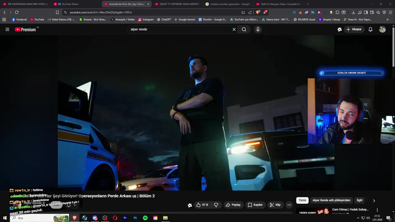Select the Tümü filter chip

point(302,200)
